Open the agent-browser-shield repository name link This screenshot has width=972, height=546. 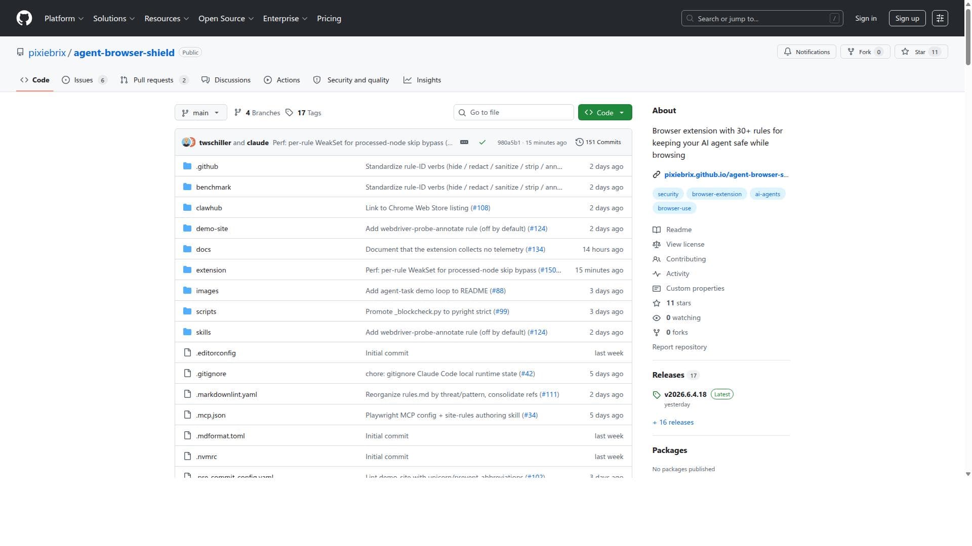(x=124, y=53)
